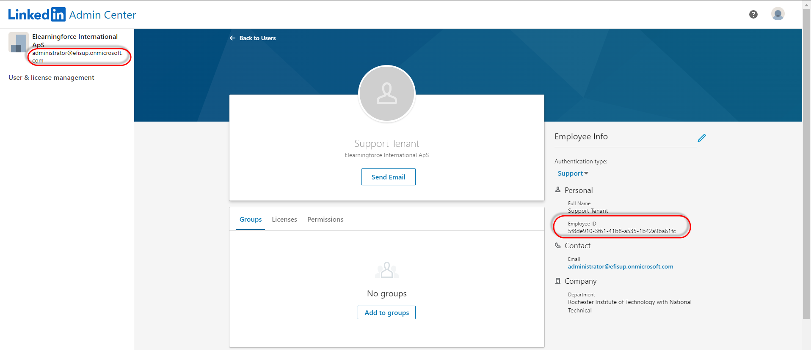Click the No groups placeholder icon

pos(387,270)
